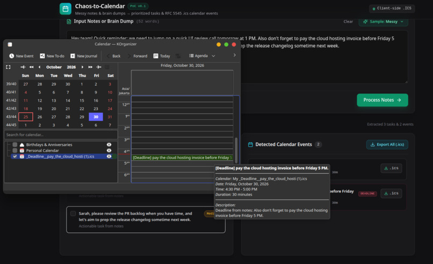Open the Sample: Messy dropdown
Screen dimensions: 433x264
[x=383, y=22]
